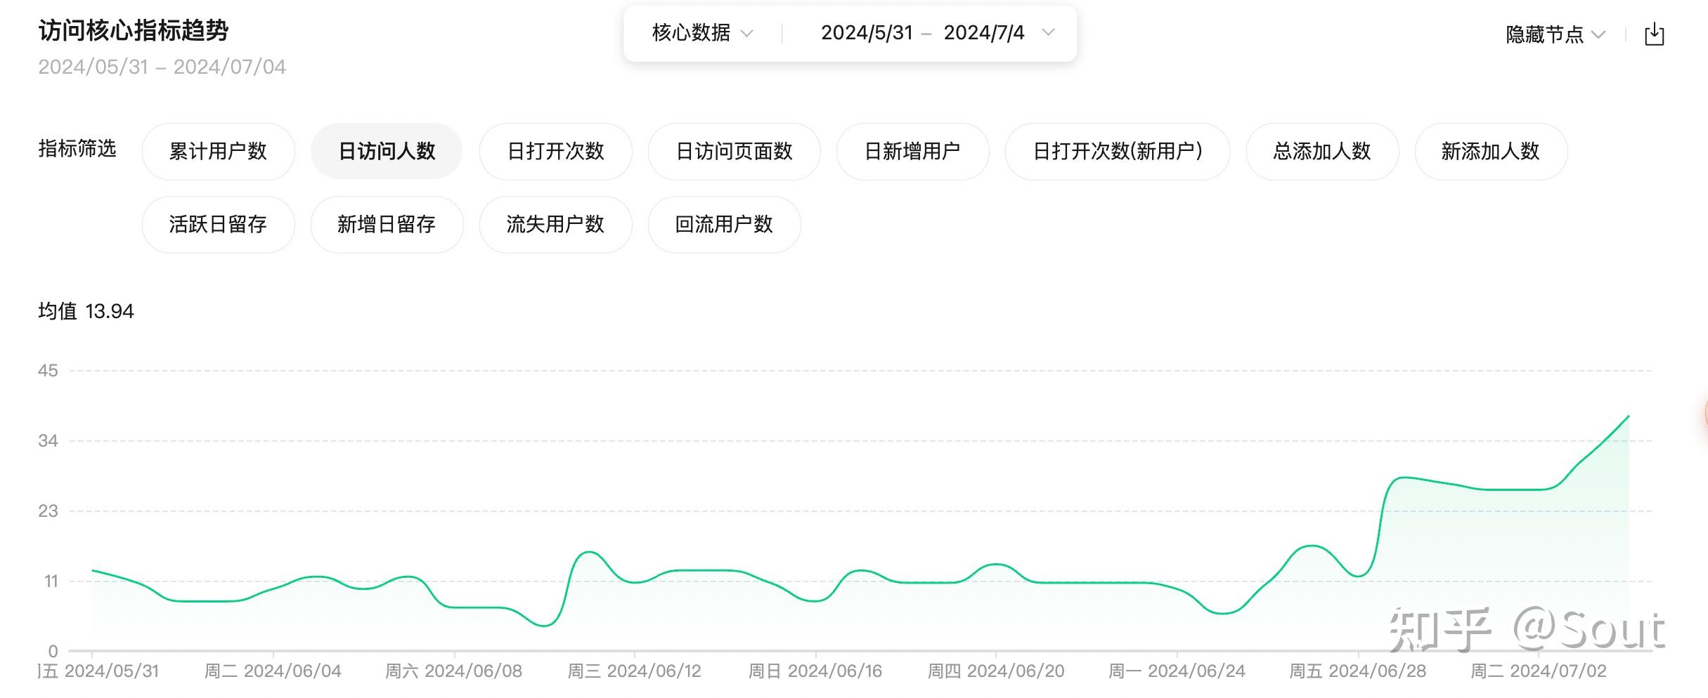Click x-axis label 周二 2024/06/04
1708x698 pixels.
(x=273, y=671)
